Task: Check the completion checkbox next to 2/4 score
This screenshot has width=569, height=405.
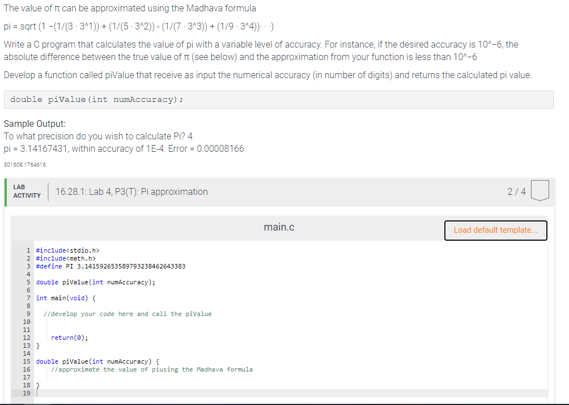Action: [x=540, y=191]
